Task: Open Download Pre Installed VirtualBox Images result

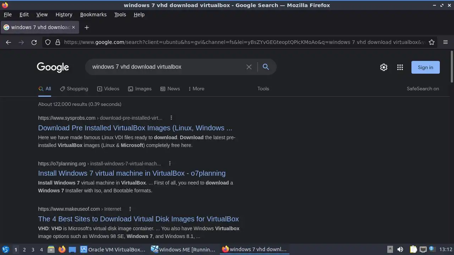Action: pos(135,128)
